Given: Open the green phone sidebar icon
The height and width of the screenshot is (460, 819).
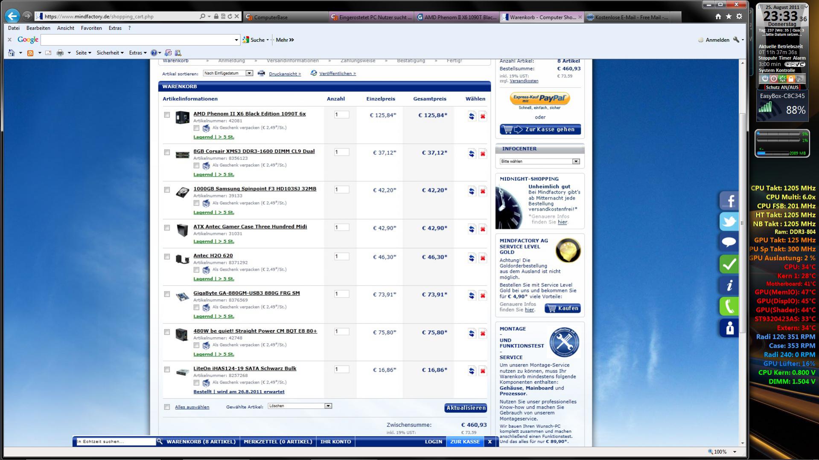Looking at the screenshot, I should pyautogui.click(x=729, y=306).
